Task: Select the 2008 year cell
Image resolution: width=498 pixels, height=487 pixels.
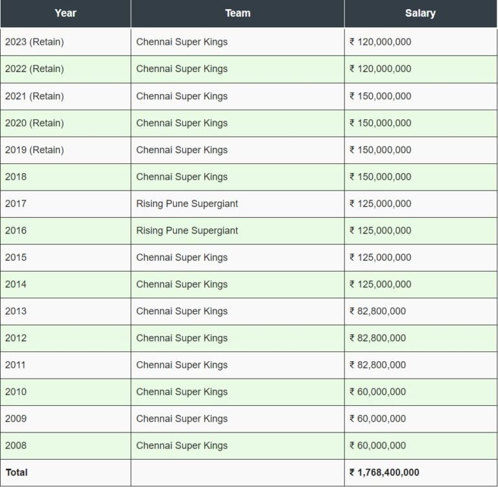Action: 65,445
